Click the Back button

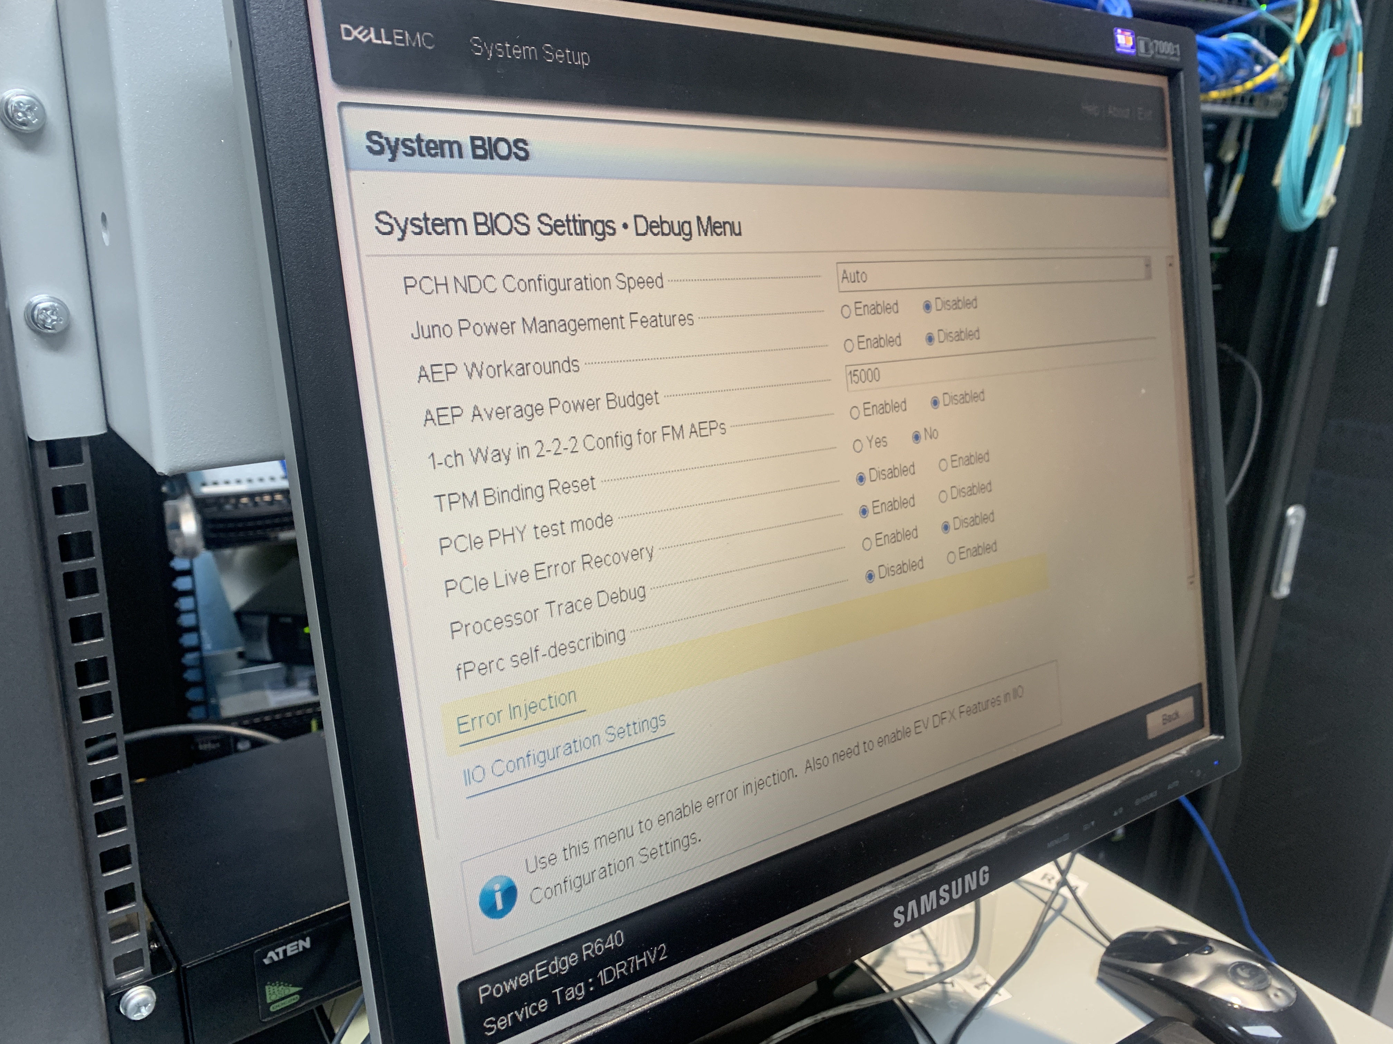(x=1169, y=718)
